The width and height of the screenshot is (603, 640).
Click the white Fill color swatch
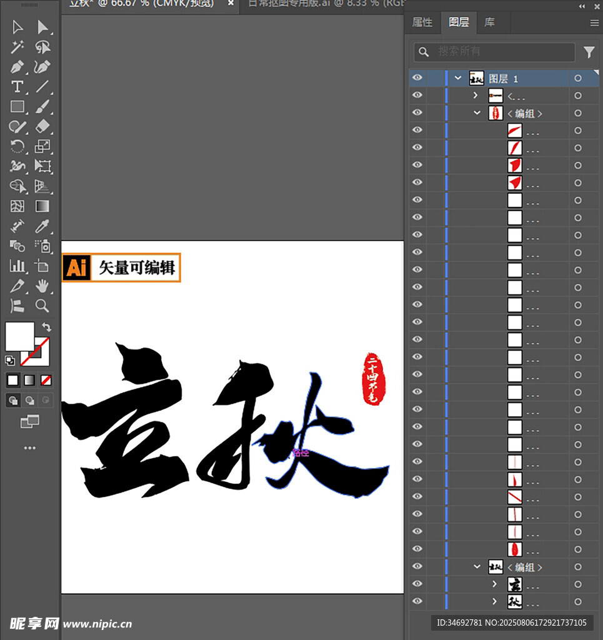[19, 336]
